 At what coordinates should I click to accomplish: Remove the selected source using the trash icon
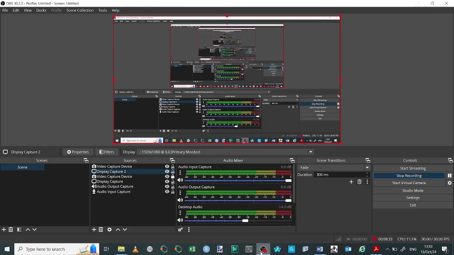click(101, 230)
